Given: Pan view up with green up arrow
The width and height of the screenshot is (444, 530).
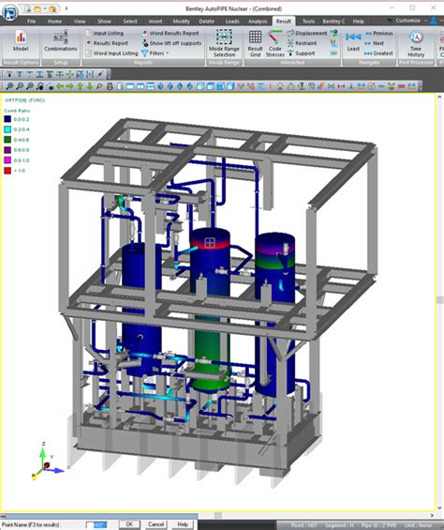Looking at the screenshot, I should click(x=80, y=86).
